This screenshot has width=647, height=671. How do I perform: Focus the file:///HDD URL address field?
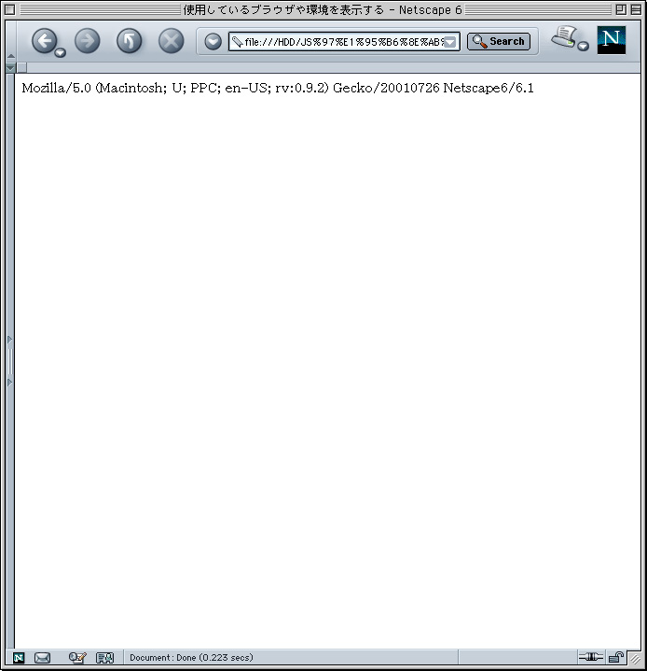pyautogui.click(x=343, y=41)
